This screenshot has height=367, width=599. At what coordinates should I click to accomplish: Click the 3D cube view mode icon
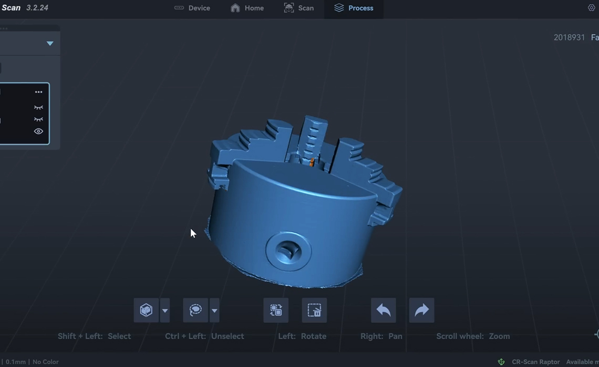coord(146,310)
